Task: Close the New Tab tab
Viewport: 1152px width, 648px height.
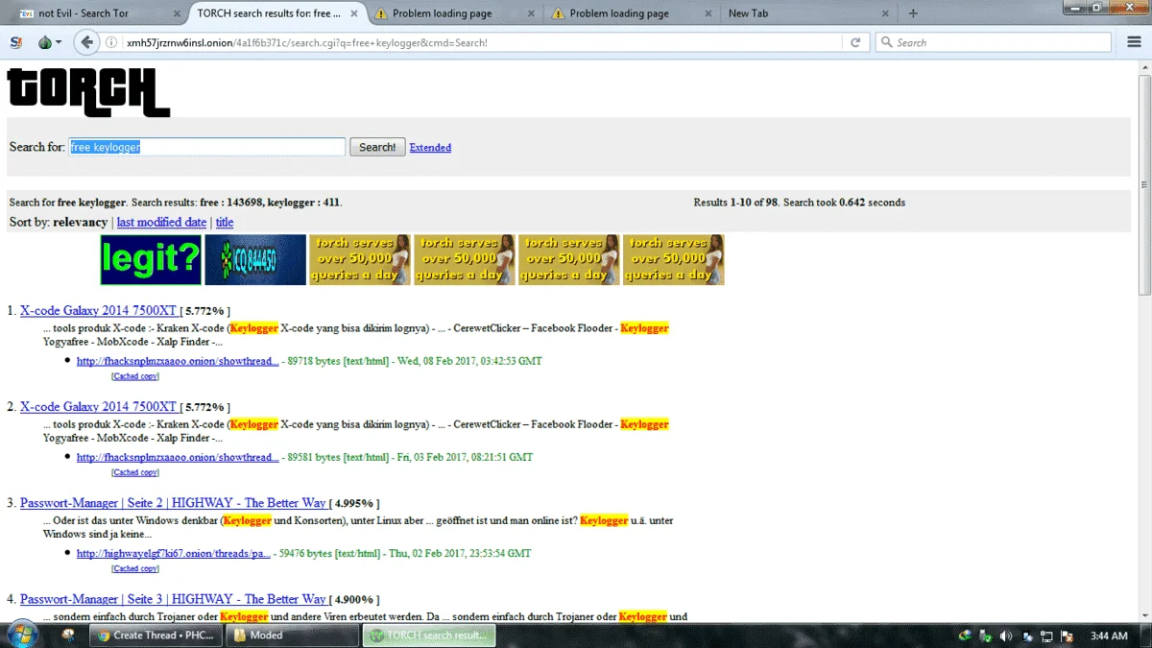Action: (x=887, y=13)
